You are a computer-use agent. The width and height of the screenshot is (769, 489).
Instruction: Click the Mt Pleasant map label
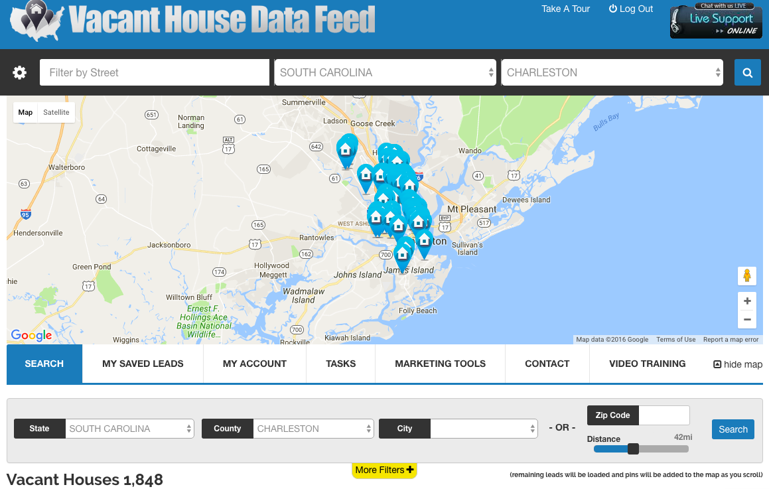tap(472, 210)
